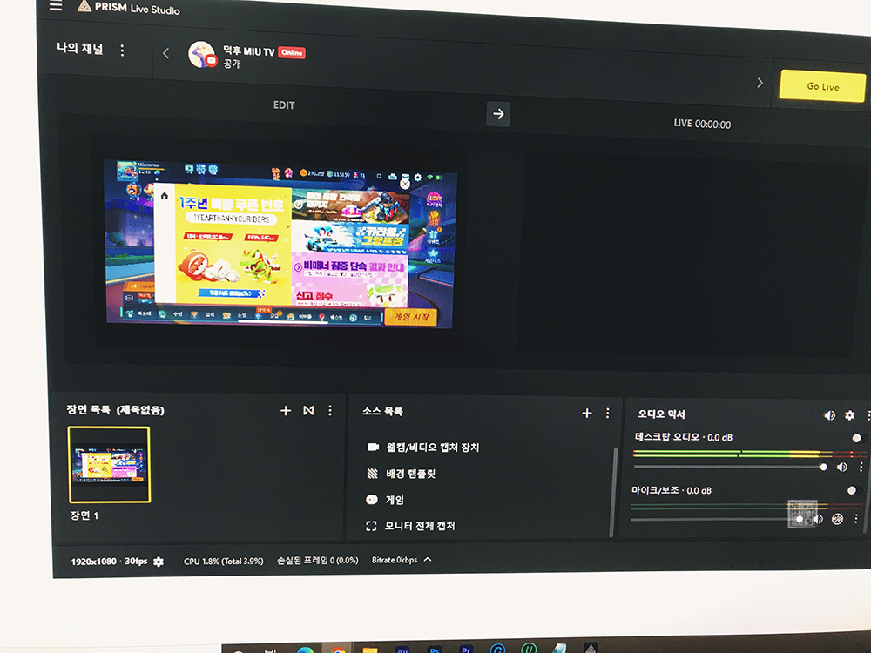Click the red Online status badge
The height and width of the screenshot is (653, 871).
(x=292, y=53)
